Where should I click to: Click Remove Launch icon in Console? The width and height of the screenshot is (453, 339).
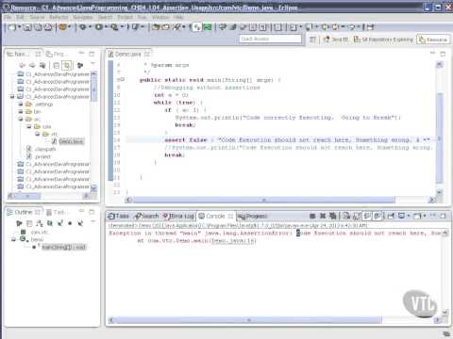pyautogui.click(x=323, y=216)
